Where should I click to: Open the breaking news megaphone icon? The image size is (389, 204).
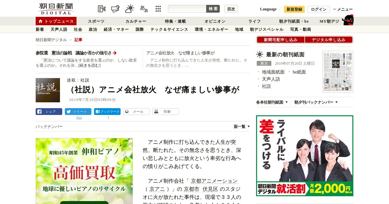(115, 9)
